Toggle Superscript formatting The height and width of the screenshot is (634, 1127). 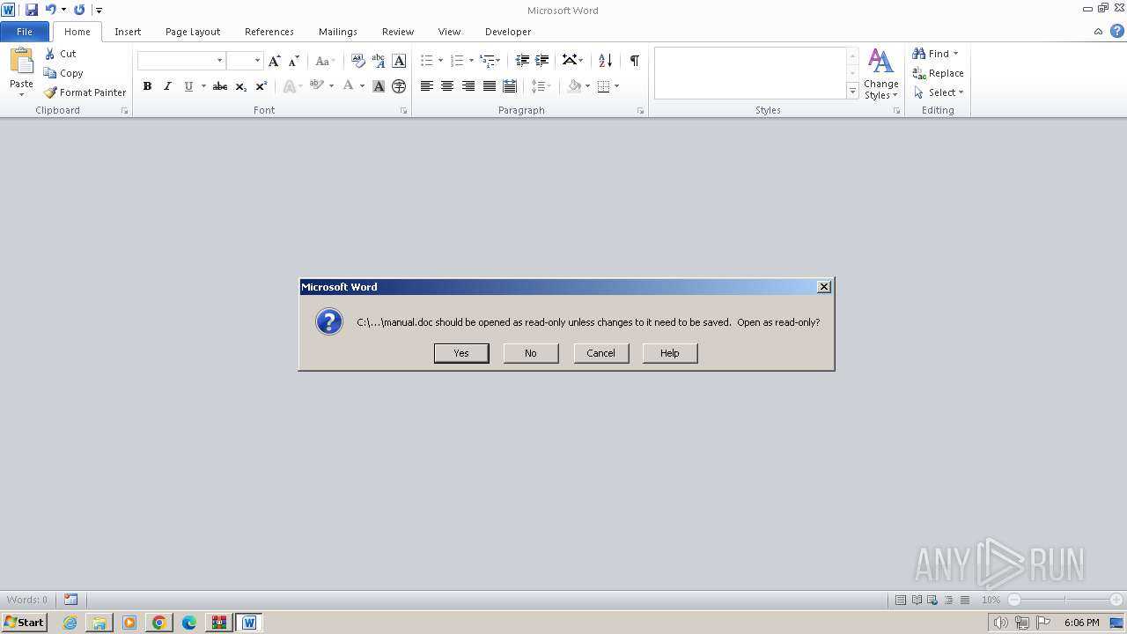click(x=261, y=86)
